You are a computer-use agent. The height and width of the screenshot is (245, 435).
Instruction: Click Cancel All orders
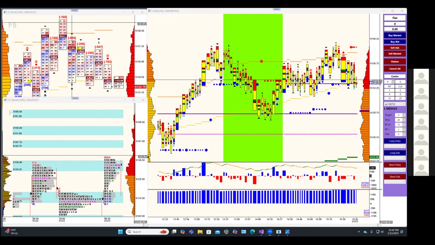point(395,69)
